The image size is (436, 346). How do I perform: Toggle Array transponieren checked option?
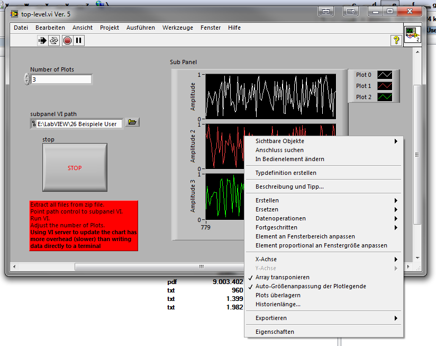click(x=282, y=277)
